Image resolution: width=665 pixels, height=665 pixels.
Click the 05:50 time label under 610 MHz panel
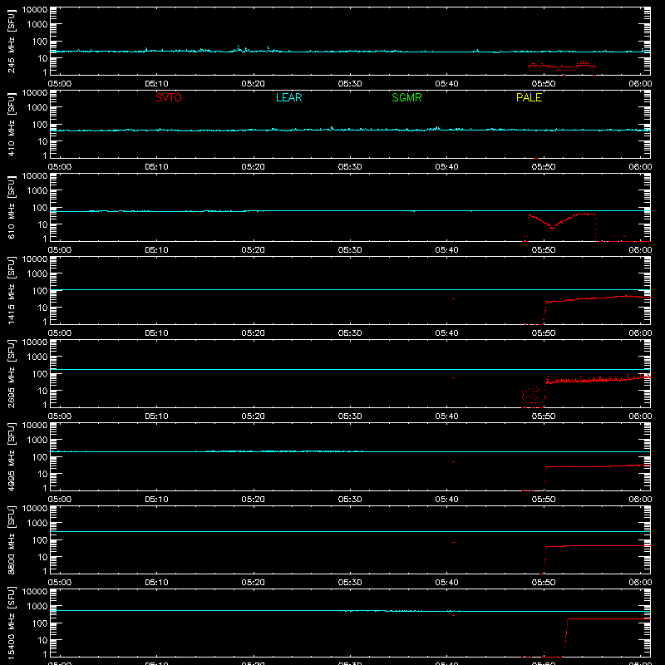[x=544, y=250]
